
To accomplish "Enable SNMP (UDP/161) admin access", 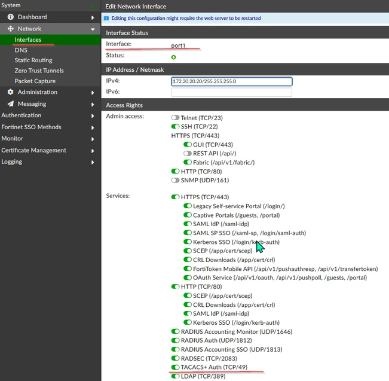I will click(175, 180).
